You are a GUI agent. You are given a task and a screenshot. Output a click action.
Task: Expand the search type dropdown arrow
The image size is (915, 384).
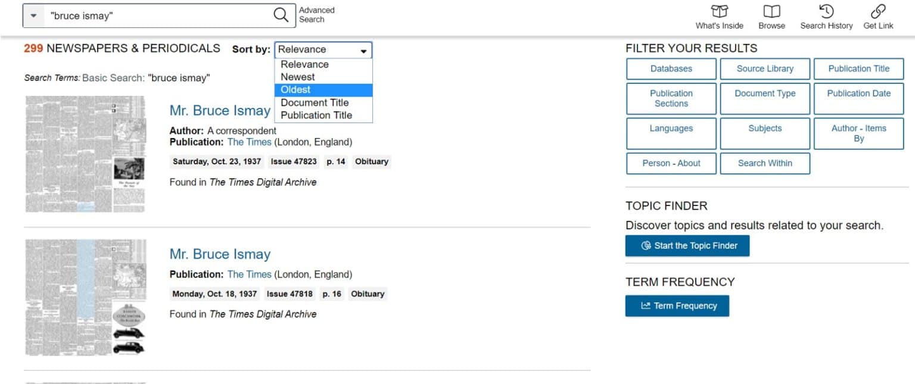click(33, 16)
